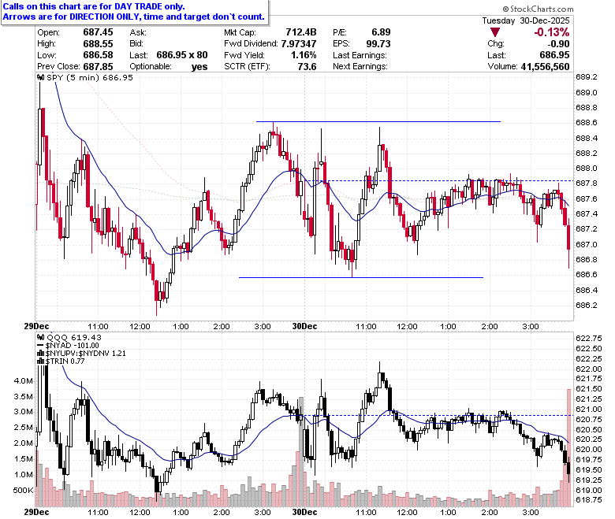The image size is (615, 519).
Task: Click the '688.0' price axis label
Action: (587, 169)
